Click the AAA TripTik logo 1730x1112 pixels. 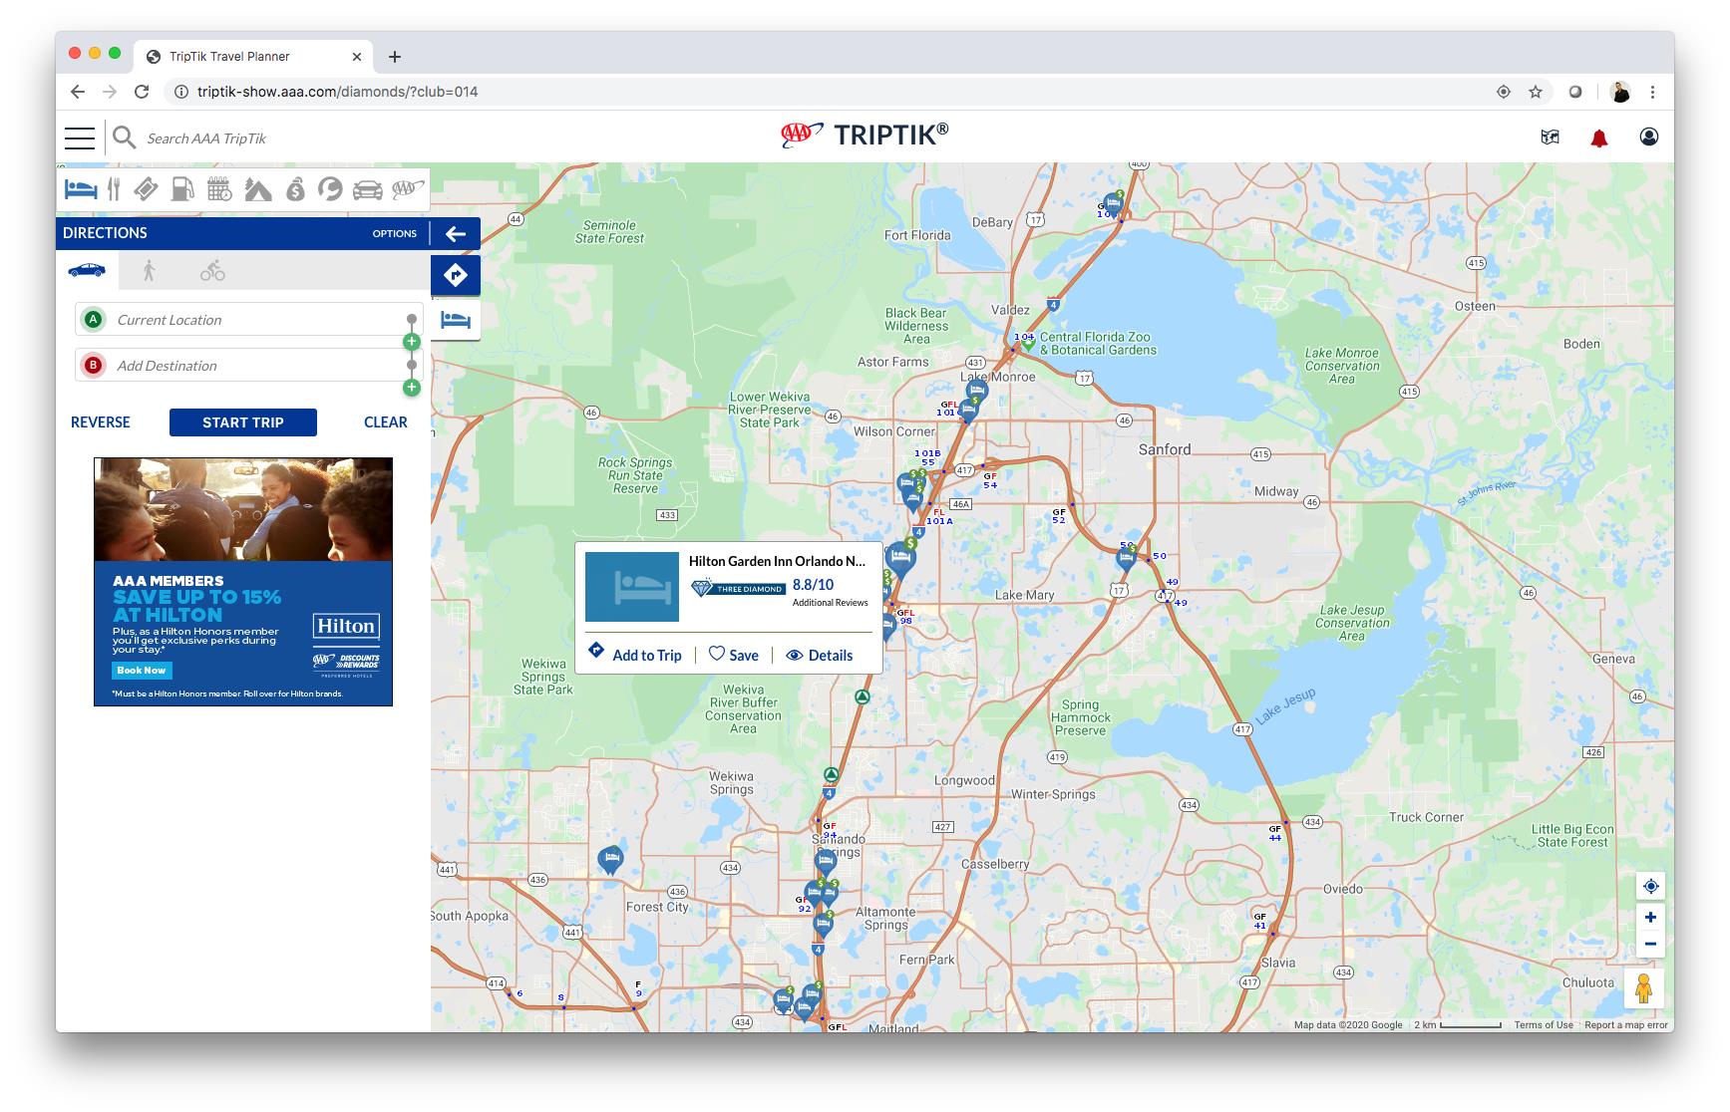[865, 135]
